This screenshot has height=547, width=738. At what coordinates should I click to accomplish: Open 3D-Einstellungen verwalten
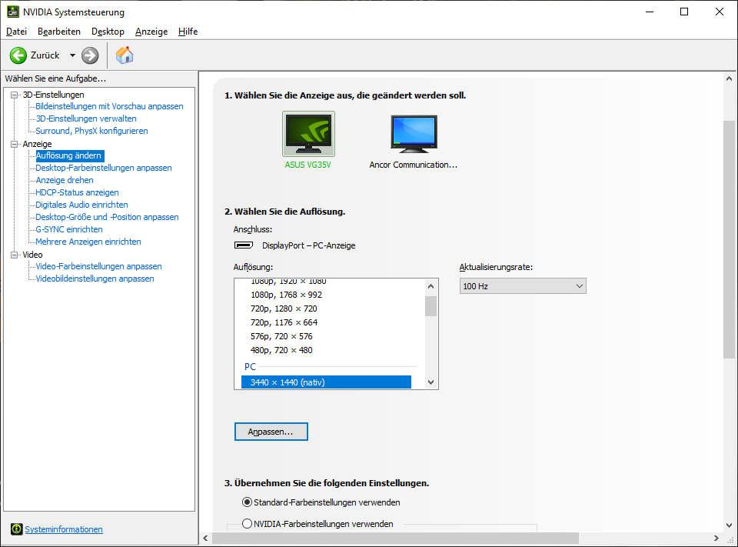(x=86, y=118)
